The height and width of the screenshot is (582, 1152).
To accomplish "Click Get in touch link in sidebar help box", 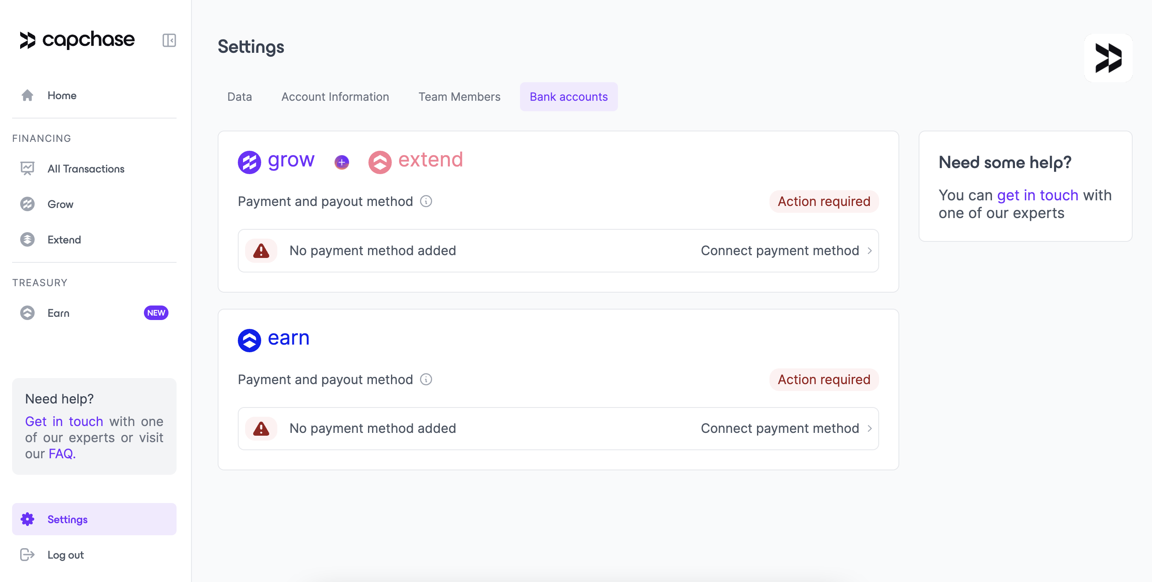I will tap(64, 421).
